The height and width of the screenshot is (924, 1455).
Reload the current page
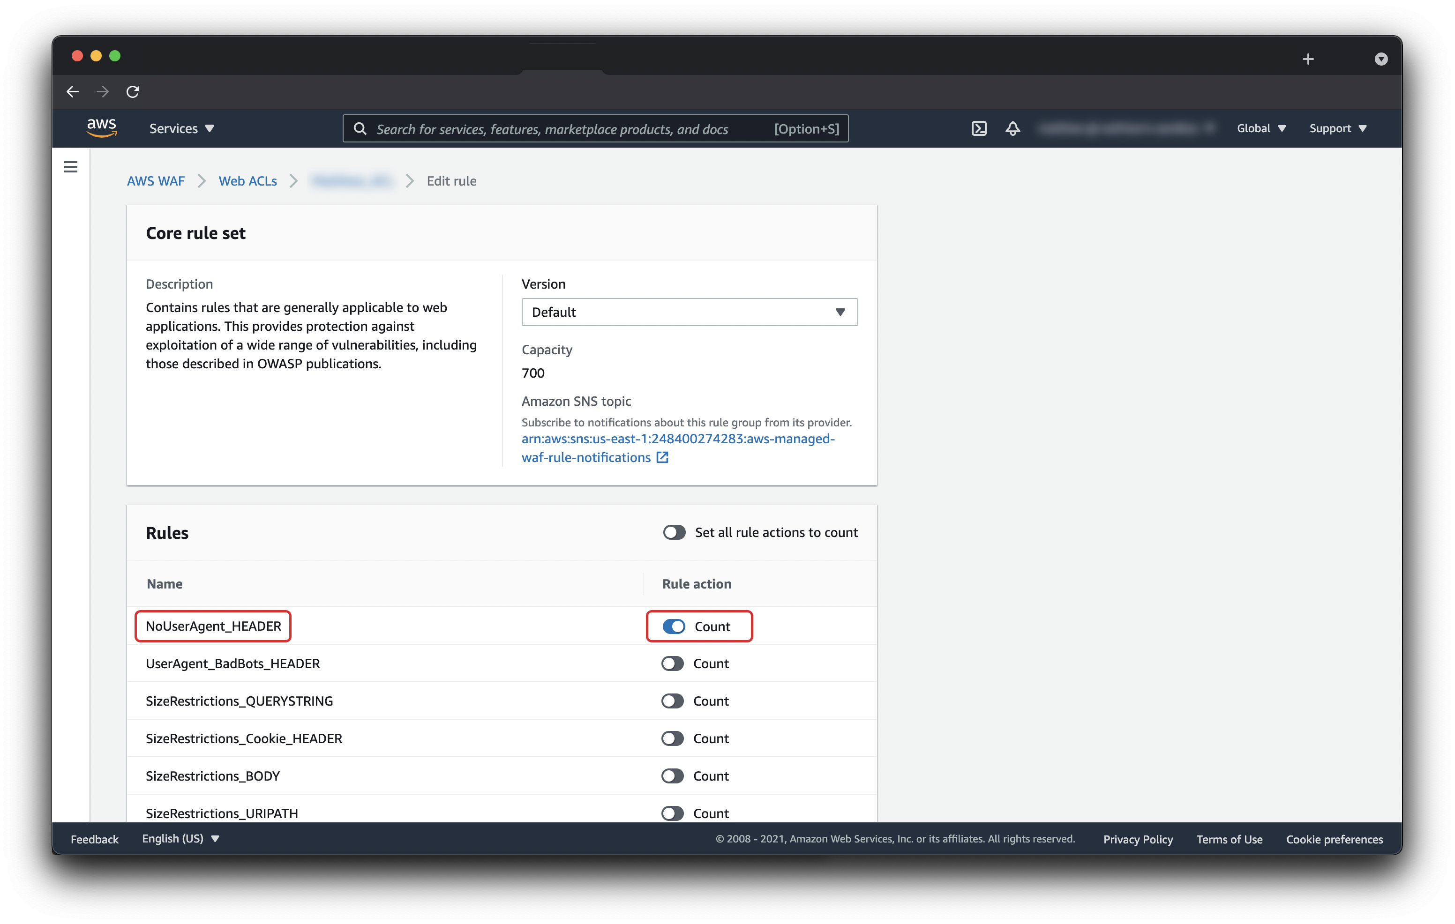[x=133, y=91]
